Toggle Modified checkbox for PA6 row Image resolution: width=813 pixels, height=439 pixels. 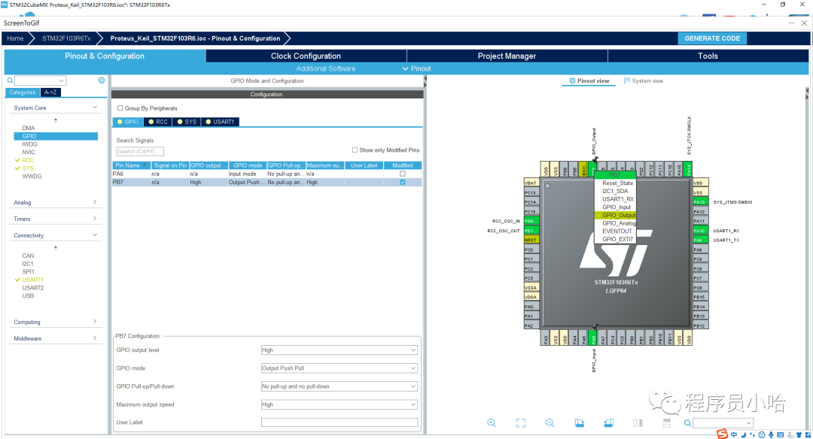coord(402,174)
